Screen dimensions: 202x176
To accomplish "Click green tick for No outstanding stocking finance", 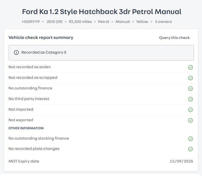I will coord(191,139).
